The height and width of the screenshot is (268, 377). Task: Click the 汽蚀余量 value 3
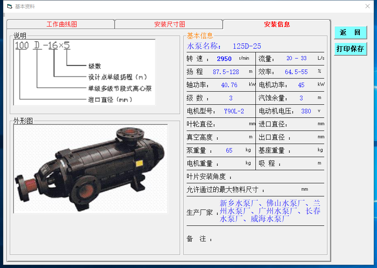(x=301, y=98)
